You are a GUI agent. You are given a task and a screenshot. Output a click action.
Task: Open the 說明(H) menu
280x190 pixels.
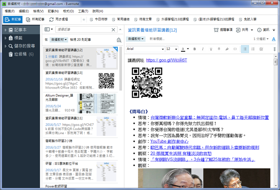pyautogui.click(x=98, y=11)
